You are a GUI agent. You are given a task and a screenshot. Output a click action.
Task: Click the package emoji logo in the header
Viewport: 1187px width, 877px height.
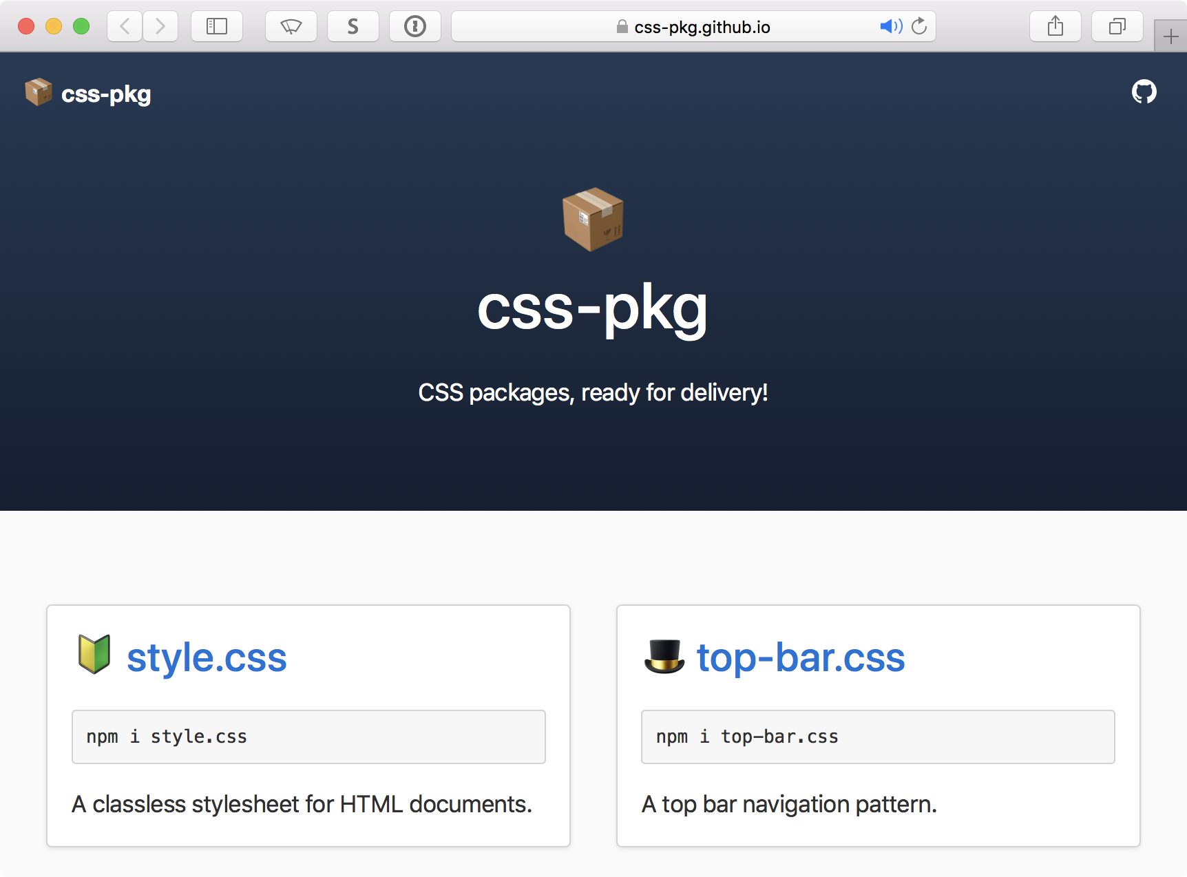click(38, 92)
